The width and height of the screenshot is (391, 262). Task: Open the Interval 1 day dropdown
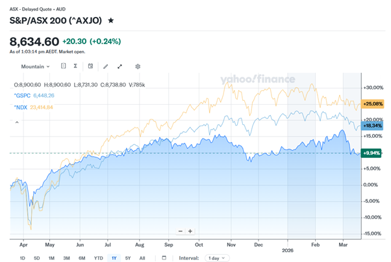(217, 258)
